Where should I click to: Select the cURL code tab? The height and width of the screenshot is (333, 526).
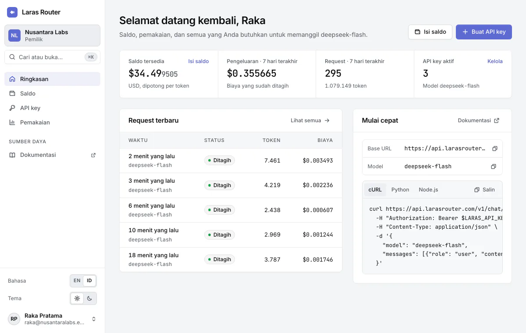pos(375,190)
